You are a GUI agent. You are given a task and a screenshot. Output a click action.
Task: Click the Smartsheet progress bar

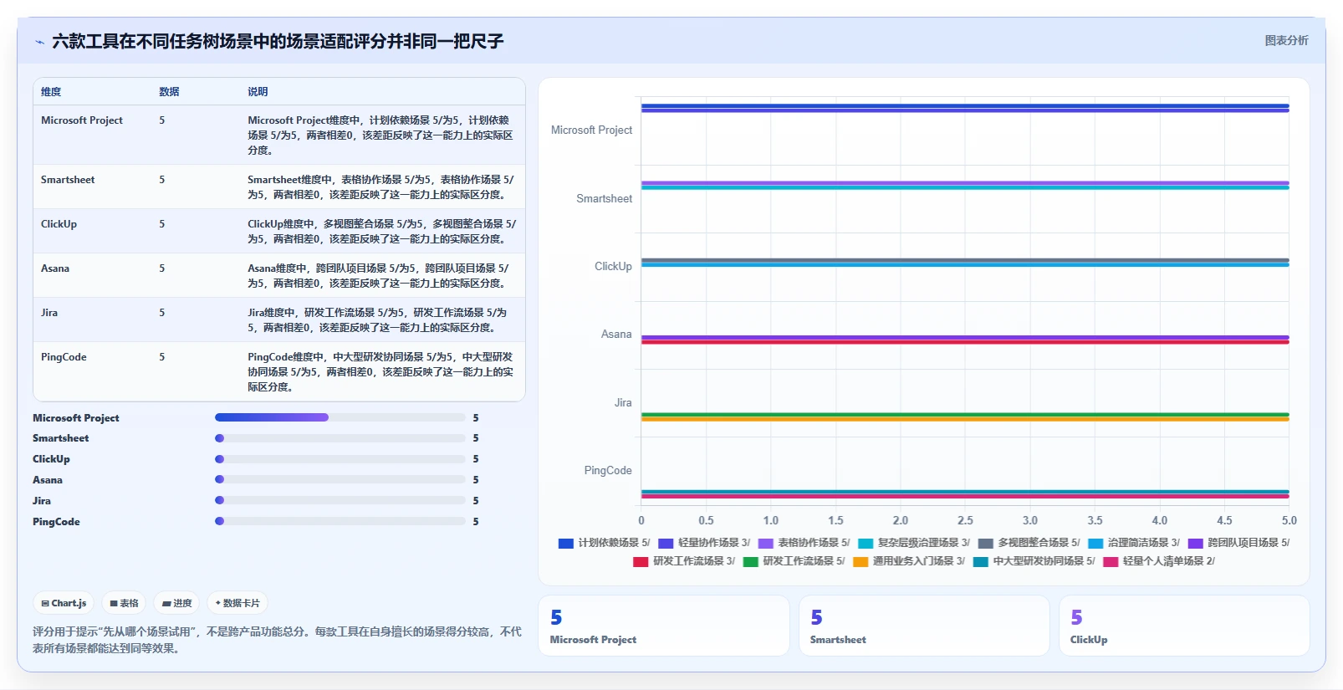pyautogui.click(x=340, y=438)
